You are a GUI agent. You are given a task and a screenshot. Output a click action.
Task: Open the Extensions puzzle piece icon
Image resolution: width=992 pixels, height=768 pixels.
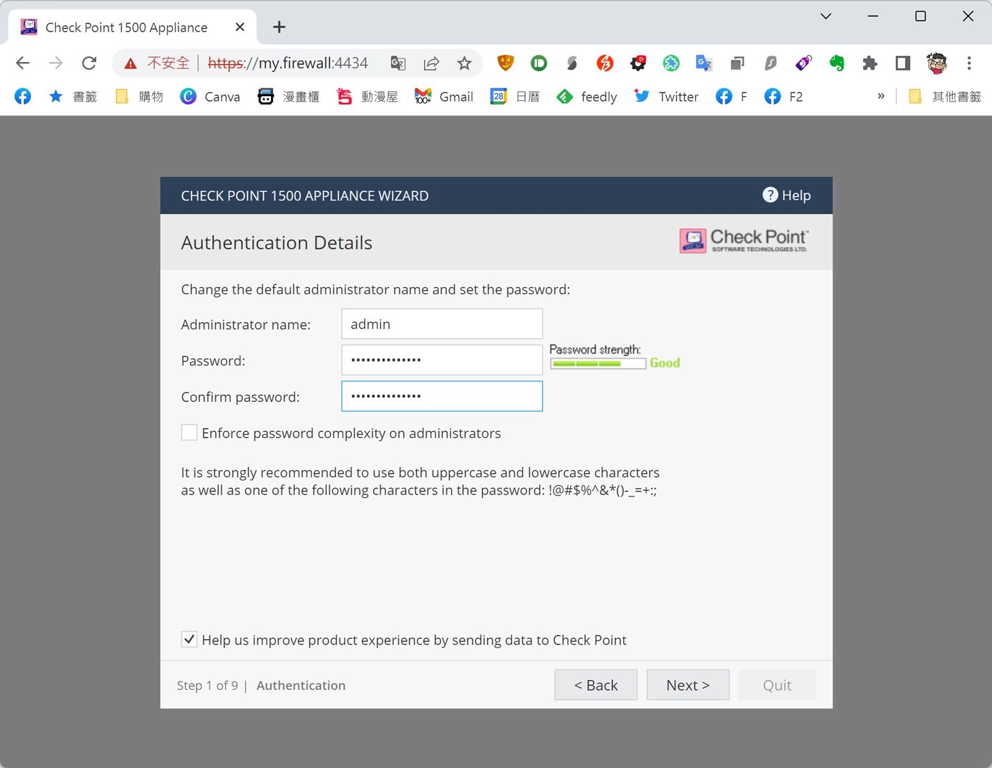[x=870, y=63]
